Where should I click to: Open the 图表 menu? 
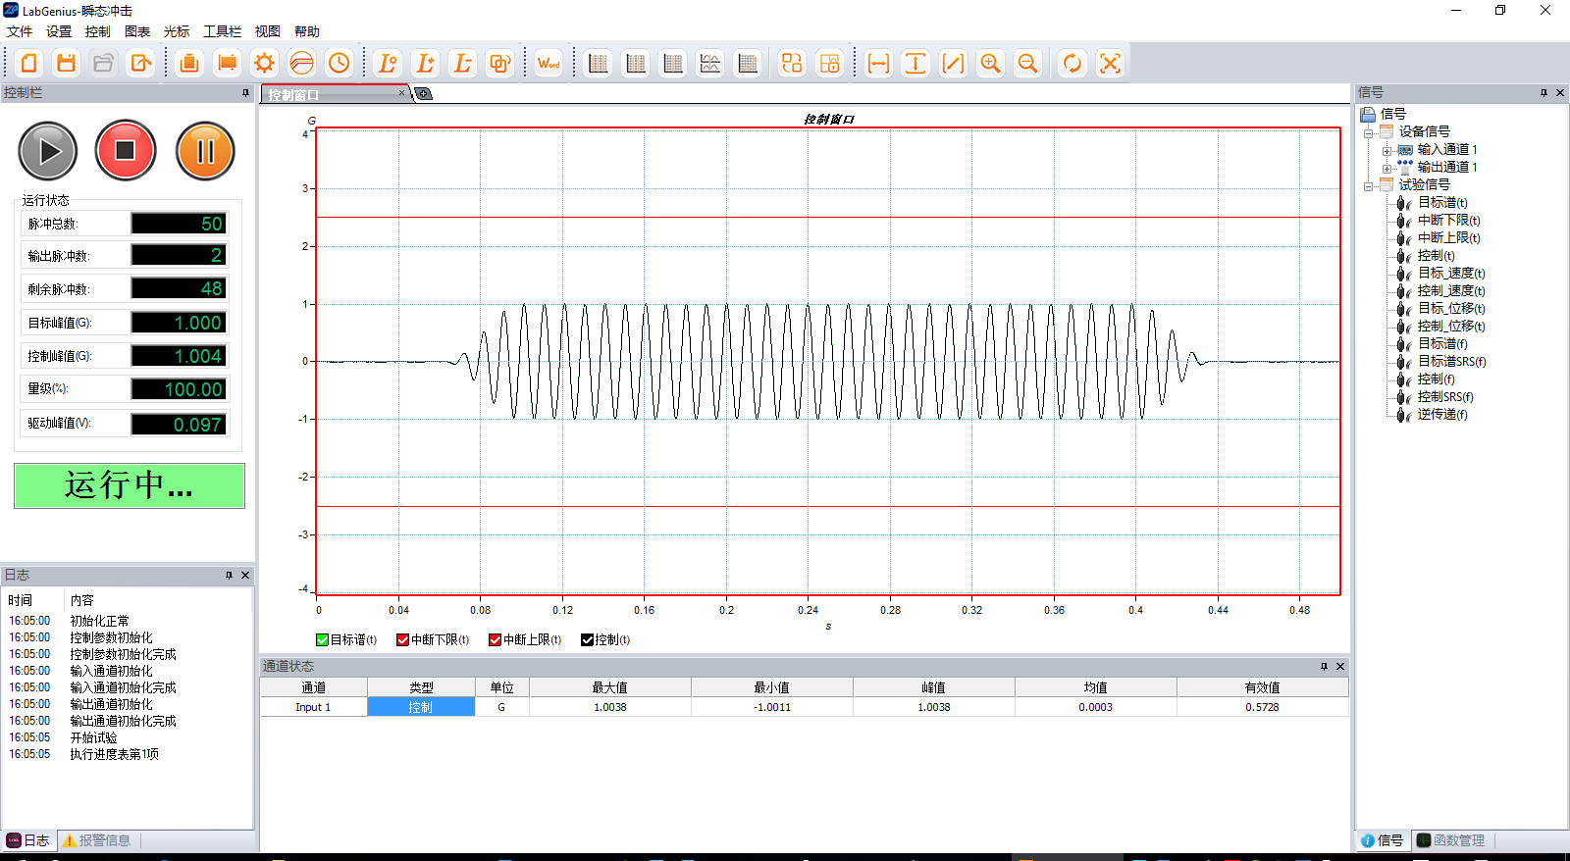click(137, 31)
